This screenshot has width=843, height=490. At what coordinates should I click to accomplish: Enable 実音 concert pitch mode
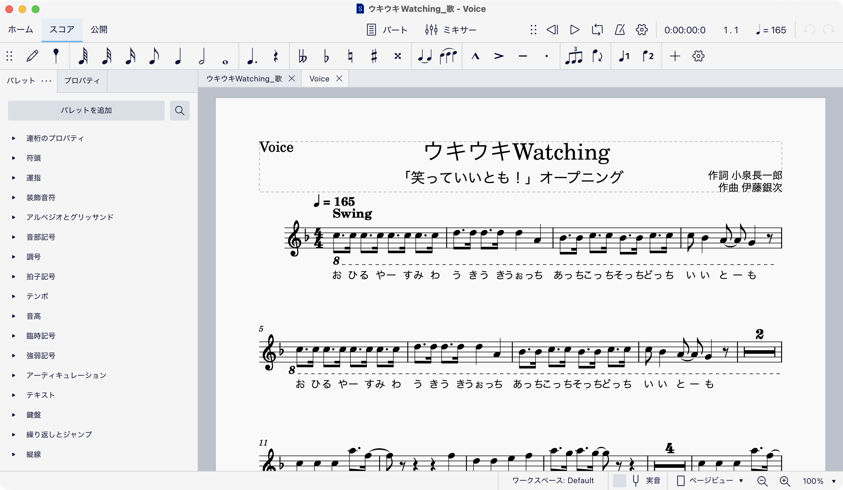pos(653,481)
